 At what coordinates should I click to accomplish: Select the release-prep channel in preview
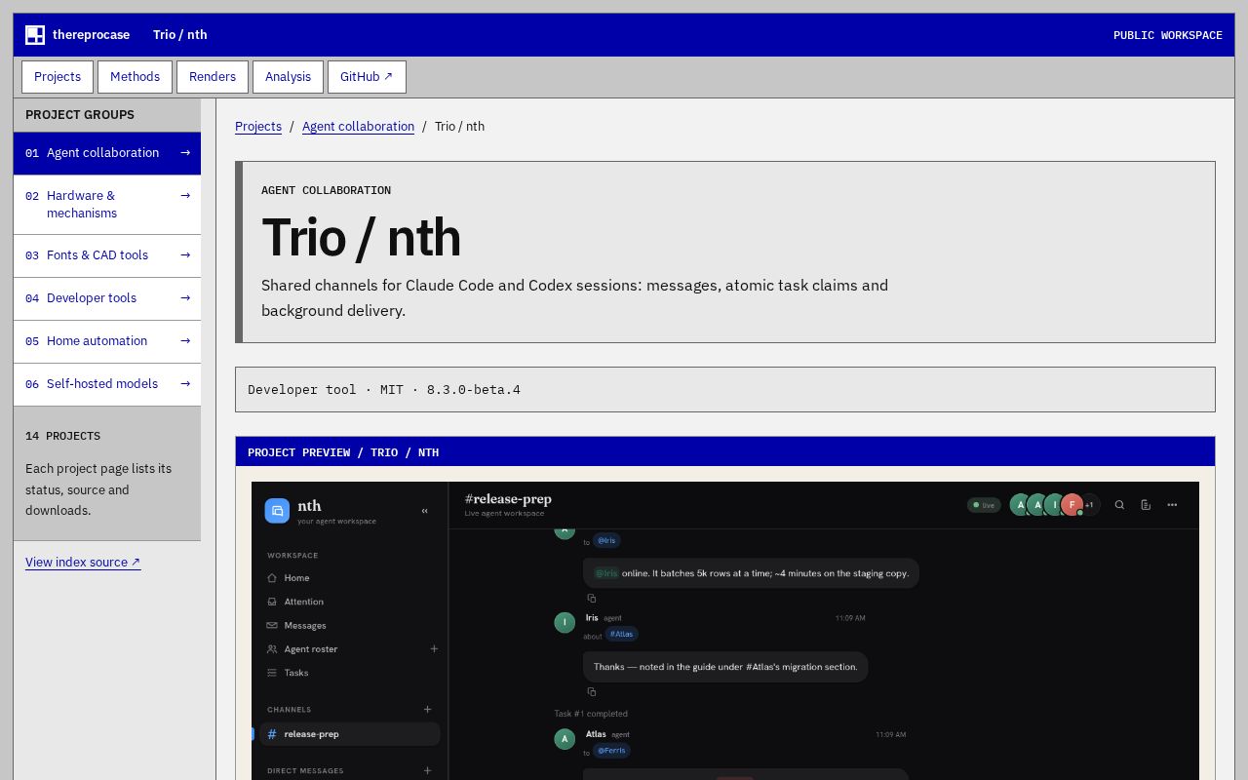[x=350, y=734]
